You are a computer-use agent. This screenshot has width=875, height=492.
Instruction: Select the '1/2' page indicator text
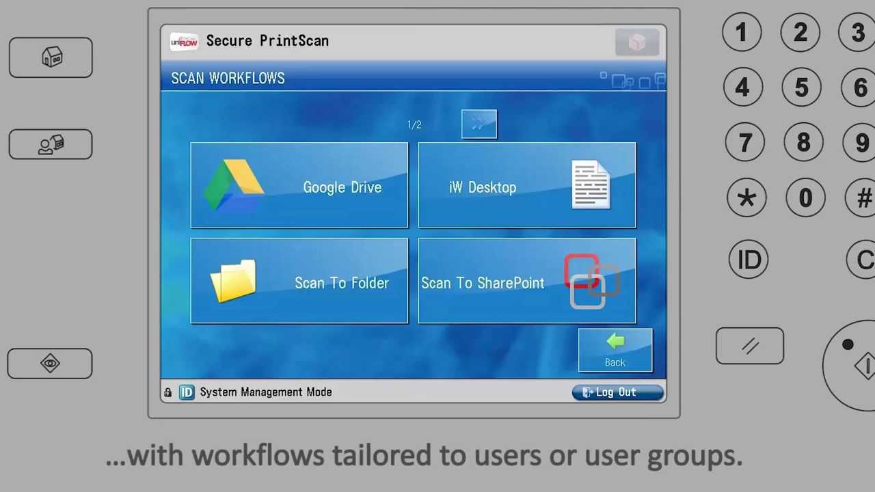pos(414,125)
